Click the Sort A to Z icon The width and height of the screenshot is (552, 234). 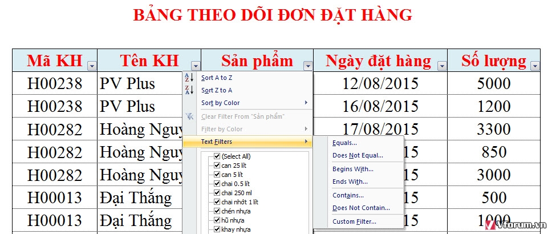189,78
